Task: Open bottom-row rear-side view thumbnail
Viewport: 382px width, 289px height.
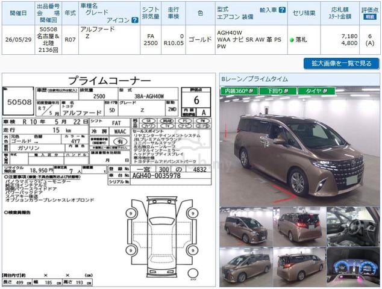Action: click(299, 267)
